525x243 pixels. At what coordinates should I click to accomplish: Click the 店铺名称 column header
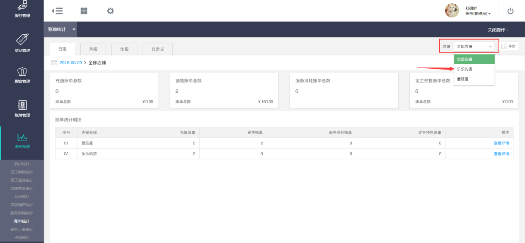pyautogui.click(x=89, y=132)
